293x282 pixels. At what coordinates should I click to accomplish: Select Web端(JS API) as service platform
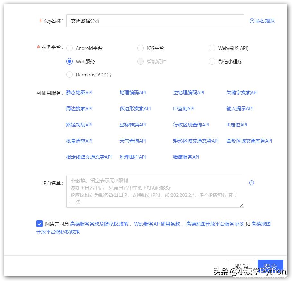pos(212,48)
